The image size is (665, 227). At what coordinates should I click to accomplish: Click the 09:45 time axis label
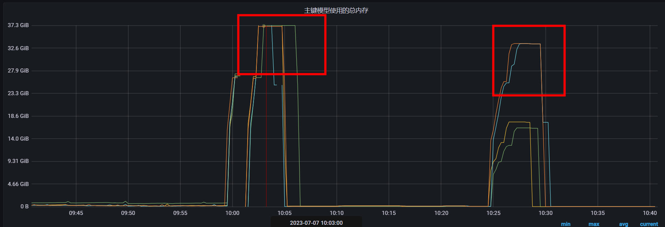76,213
